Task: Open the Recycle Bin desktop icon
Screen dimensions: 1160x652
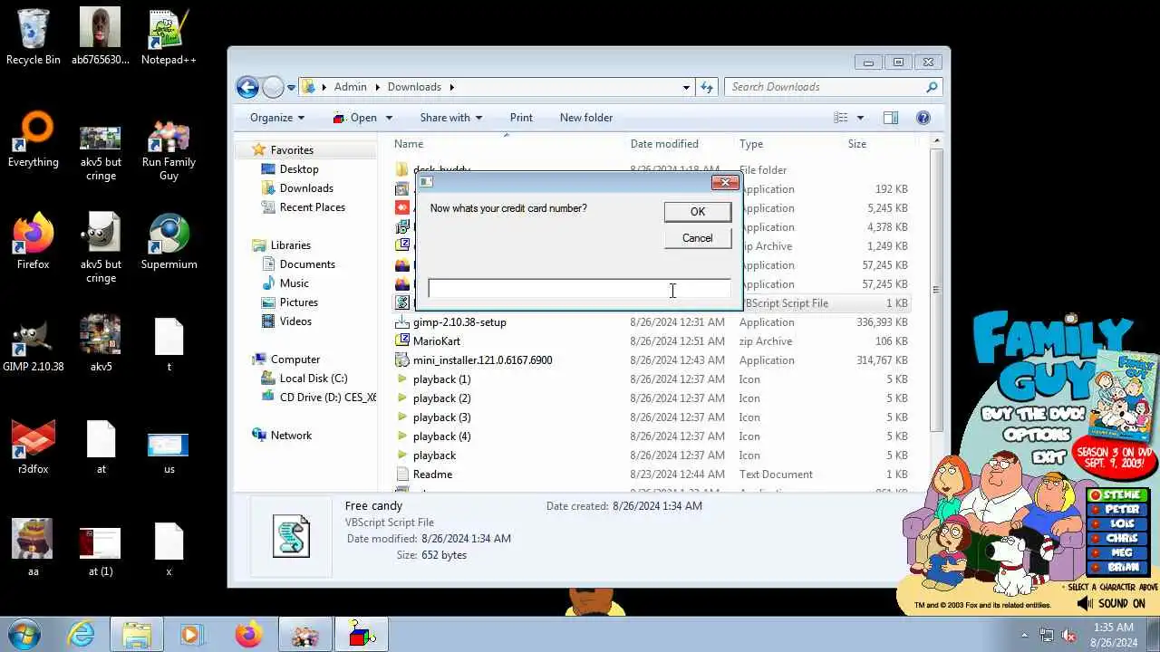Action: coord(34,37)
